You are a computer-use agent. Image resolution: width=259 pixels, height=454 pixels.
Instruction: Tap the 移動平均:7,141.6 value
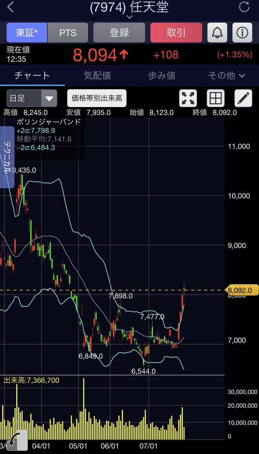tap(44, 139)
